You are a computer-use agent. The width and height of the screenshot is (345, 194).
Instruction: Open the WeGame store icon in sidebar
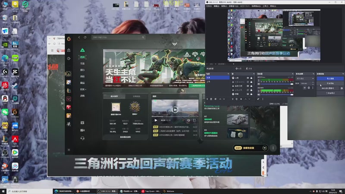(x=69, y=50)
